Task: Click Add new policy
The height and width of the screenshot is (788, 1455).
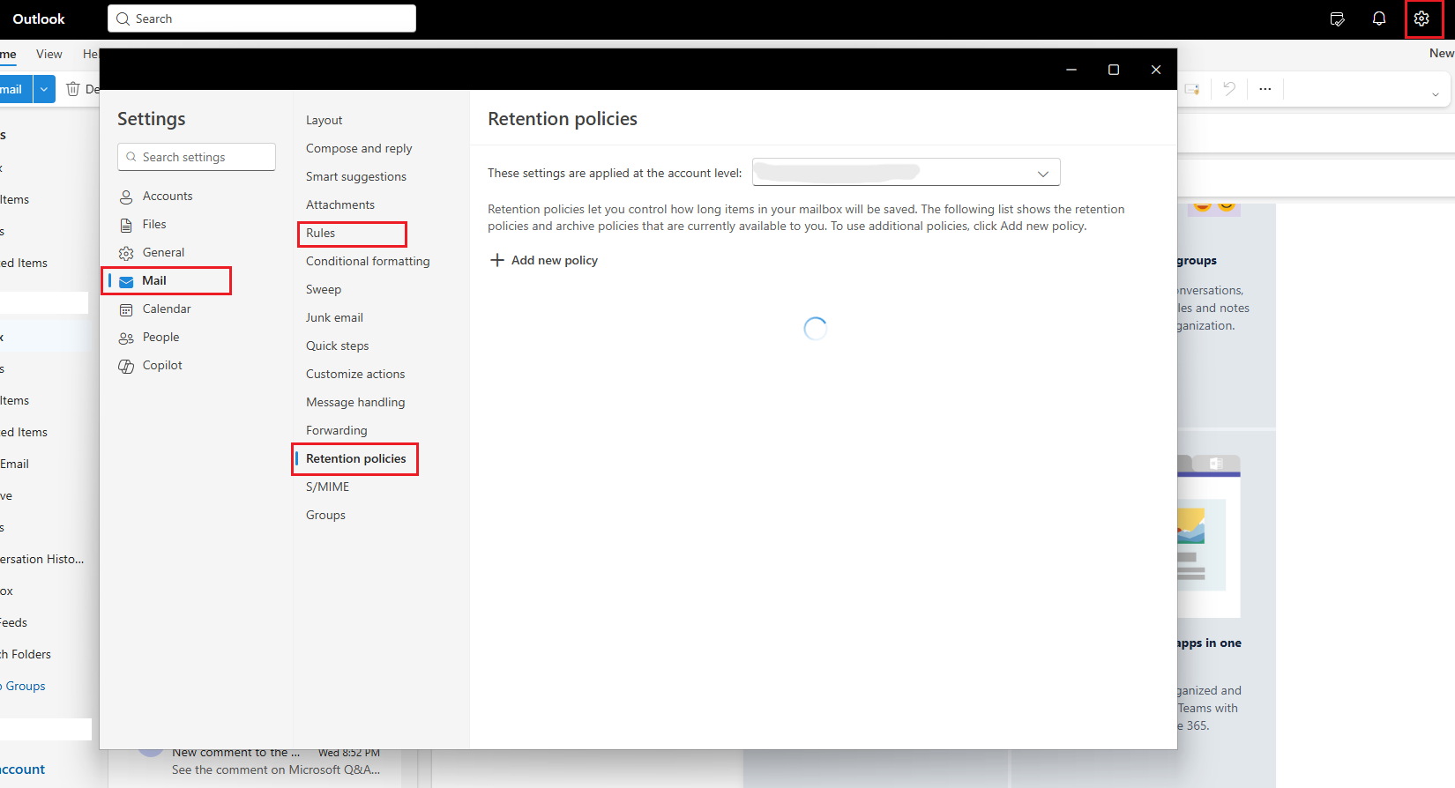Action: pyautogui.click(x=543, y=260)
